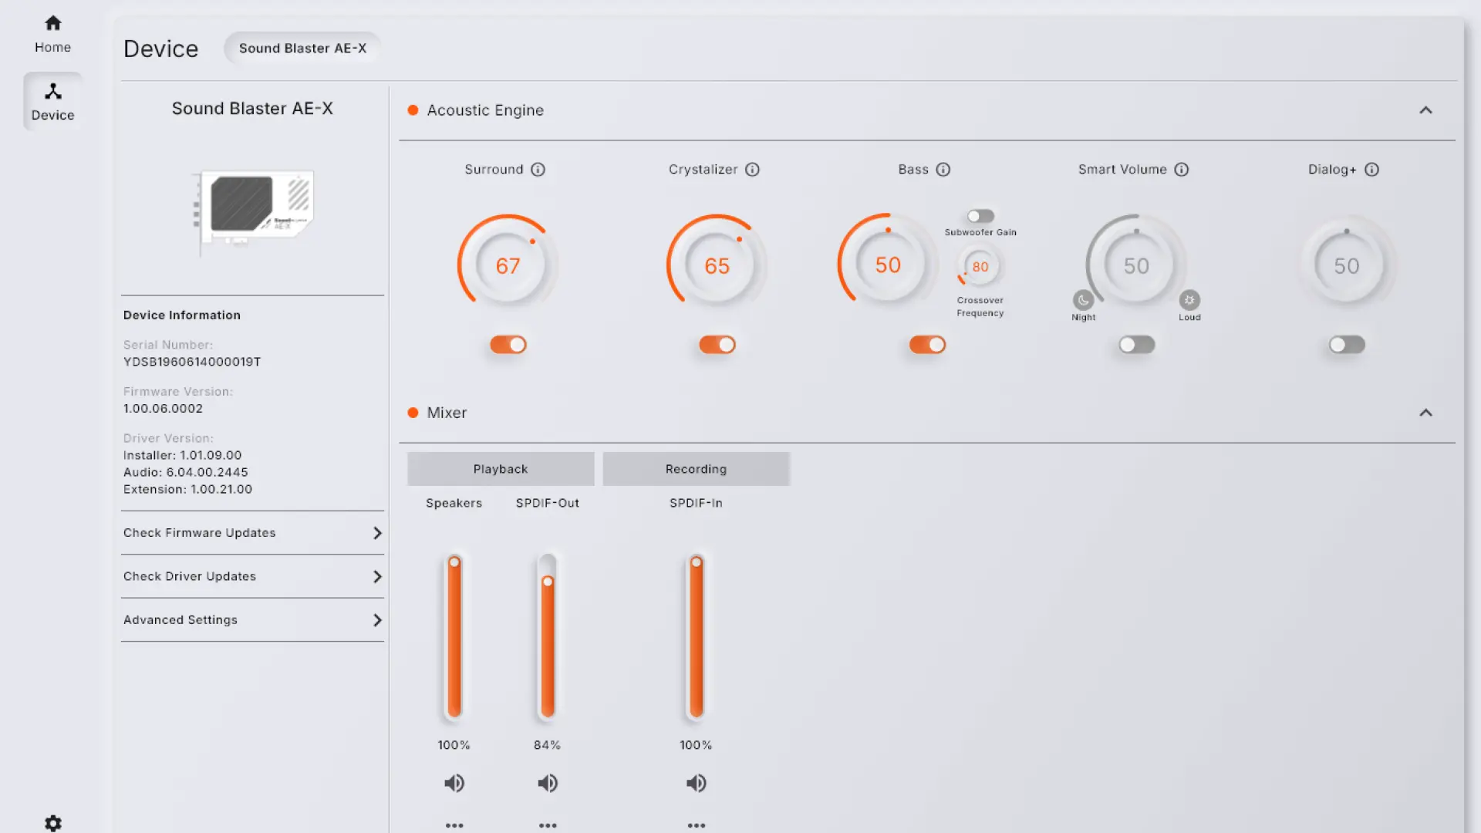Image resolution: width=1481 pixels, height=833 pixels.
Task: Turn off the Crystalizer switch
Action: [717, 345]
